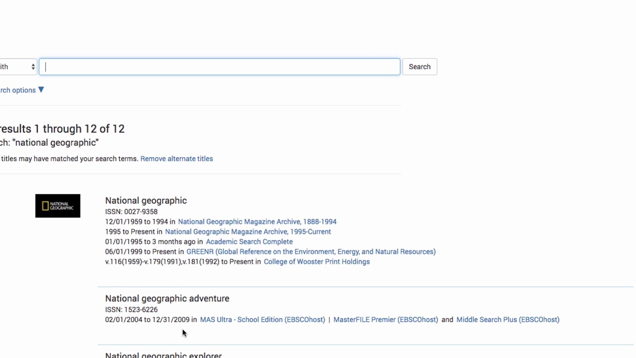Image resolution: width=636 pixels, height=358 pixels.
Task: Click the 'titles may have matched your search terms.' notice
Action: tap(69, 159)
